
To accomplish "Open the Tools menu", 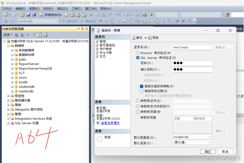I will click(76, 9).
